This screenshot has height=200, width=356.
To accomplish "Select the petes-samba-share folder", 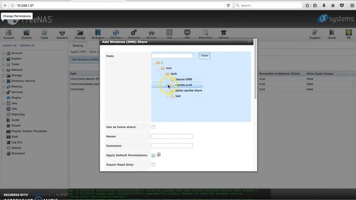I will pos(189,91).
